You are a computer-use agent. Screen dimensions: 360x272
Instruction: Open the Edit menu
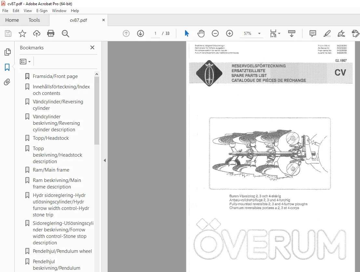tap(16, 10)
